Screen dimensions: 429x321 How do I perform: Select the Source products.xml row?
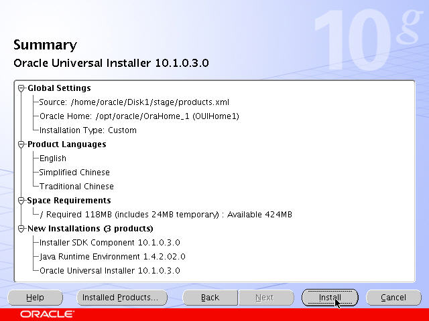pos(134,102)
